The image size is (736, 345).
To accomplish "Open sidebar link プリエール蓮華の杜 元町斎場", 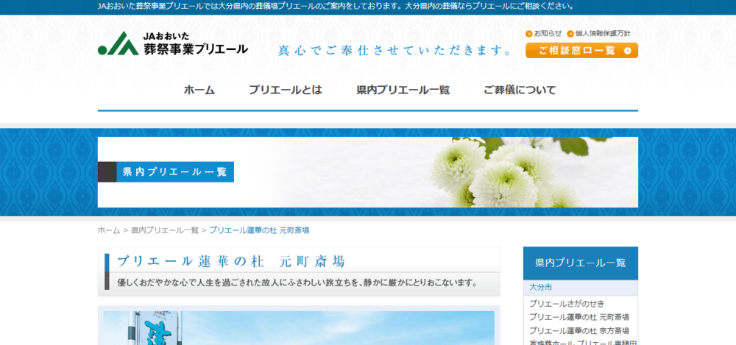I will (x=579, y=317).
